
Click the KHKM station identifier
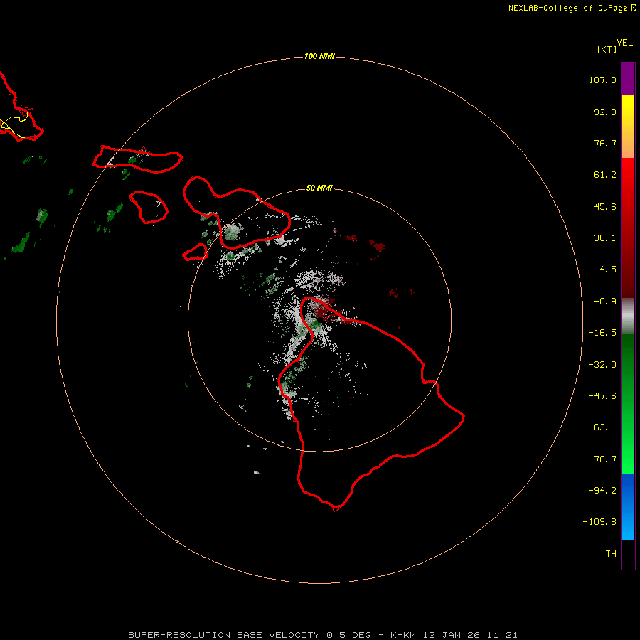click(x=405, y=635)
